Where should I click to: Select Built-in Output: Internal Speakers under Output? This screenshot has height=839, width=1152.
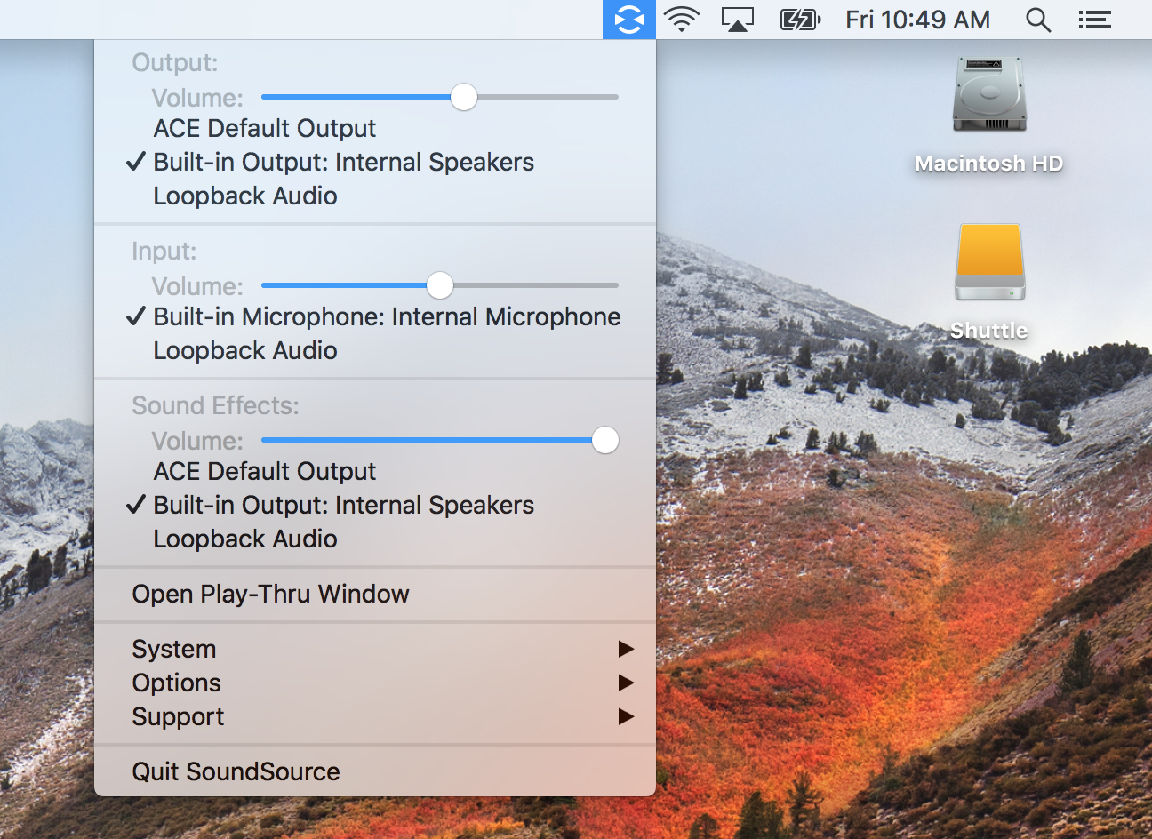point(375,162)
